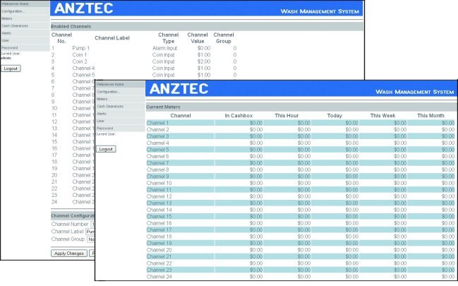Screen dimensions: 458x286
Task: Click $2.00 value in Coin 2 row
Action: pyautogui.click(x=203, y=61)
